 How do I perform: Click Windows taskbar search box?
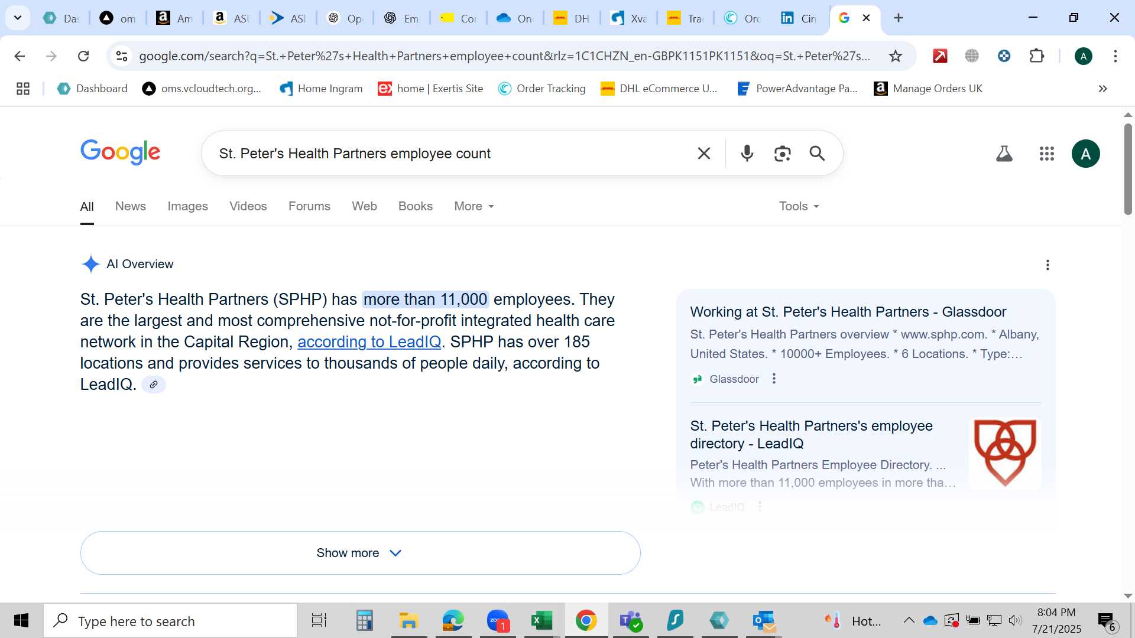[170, 620]
